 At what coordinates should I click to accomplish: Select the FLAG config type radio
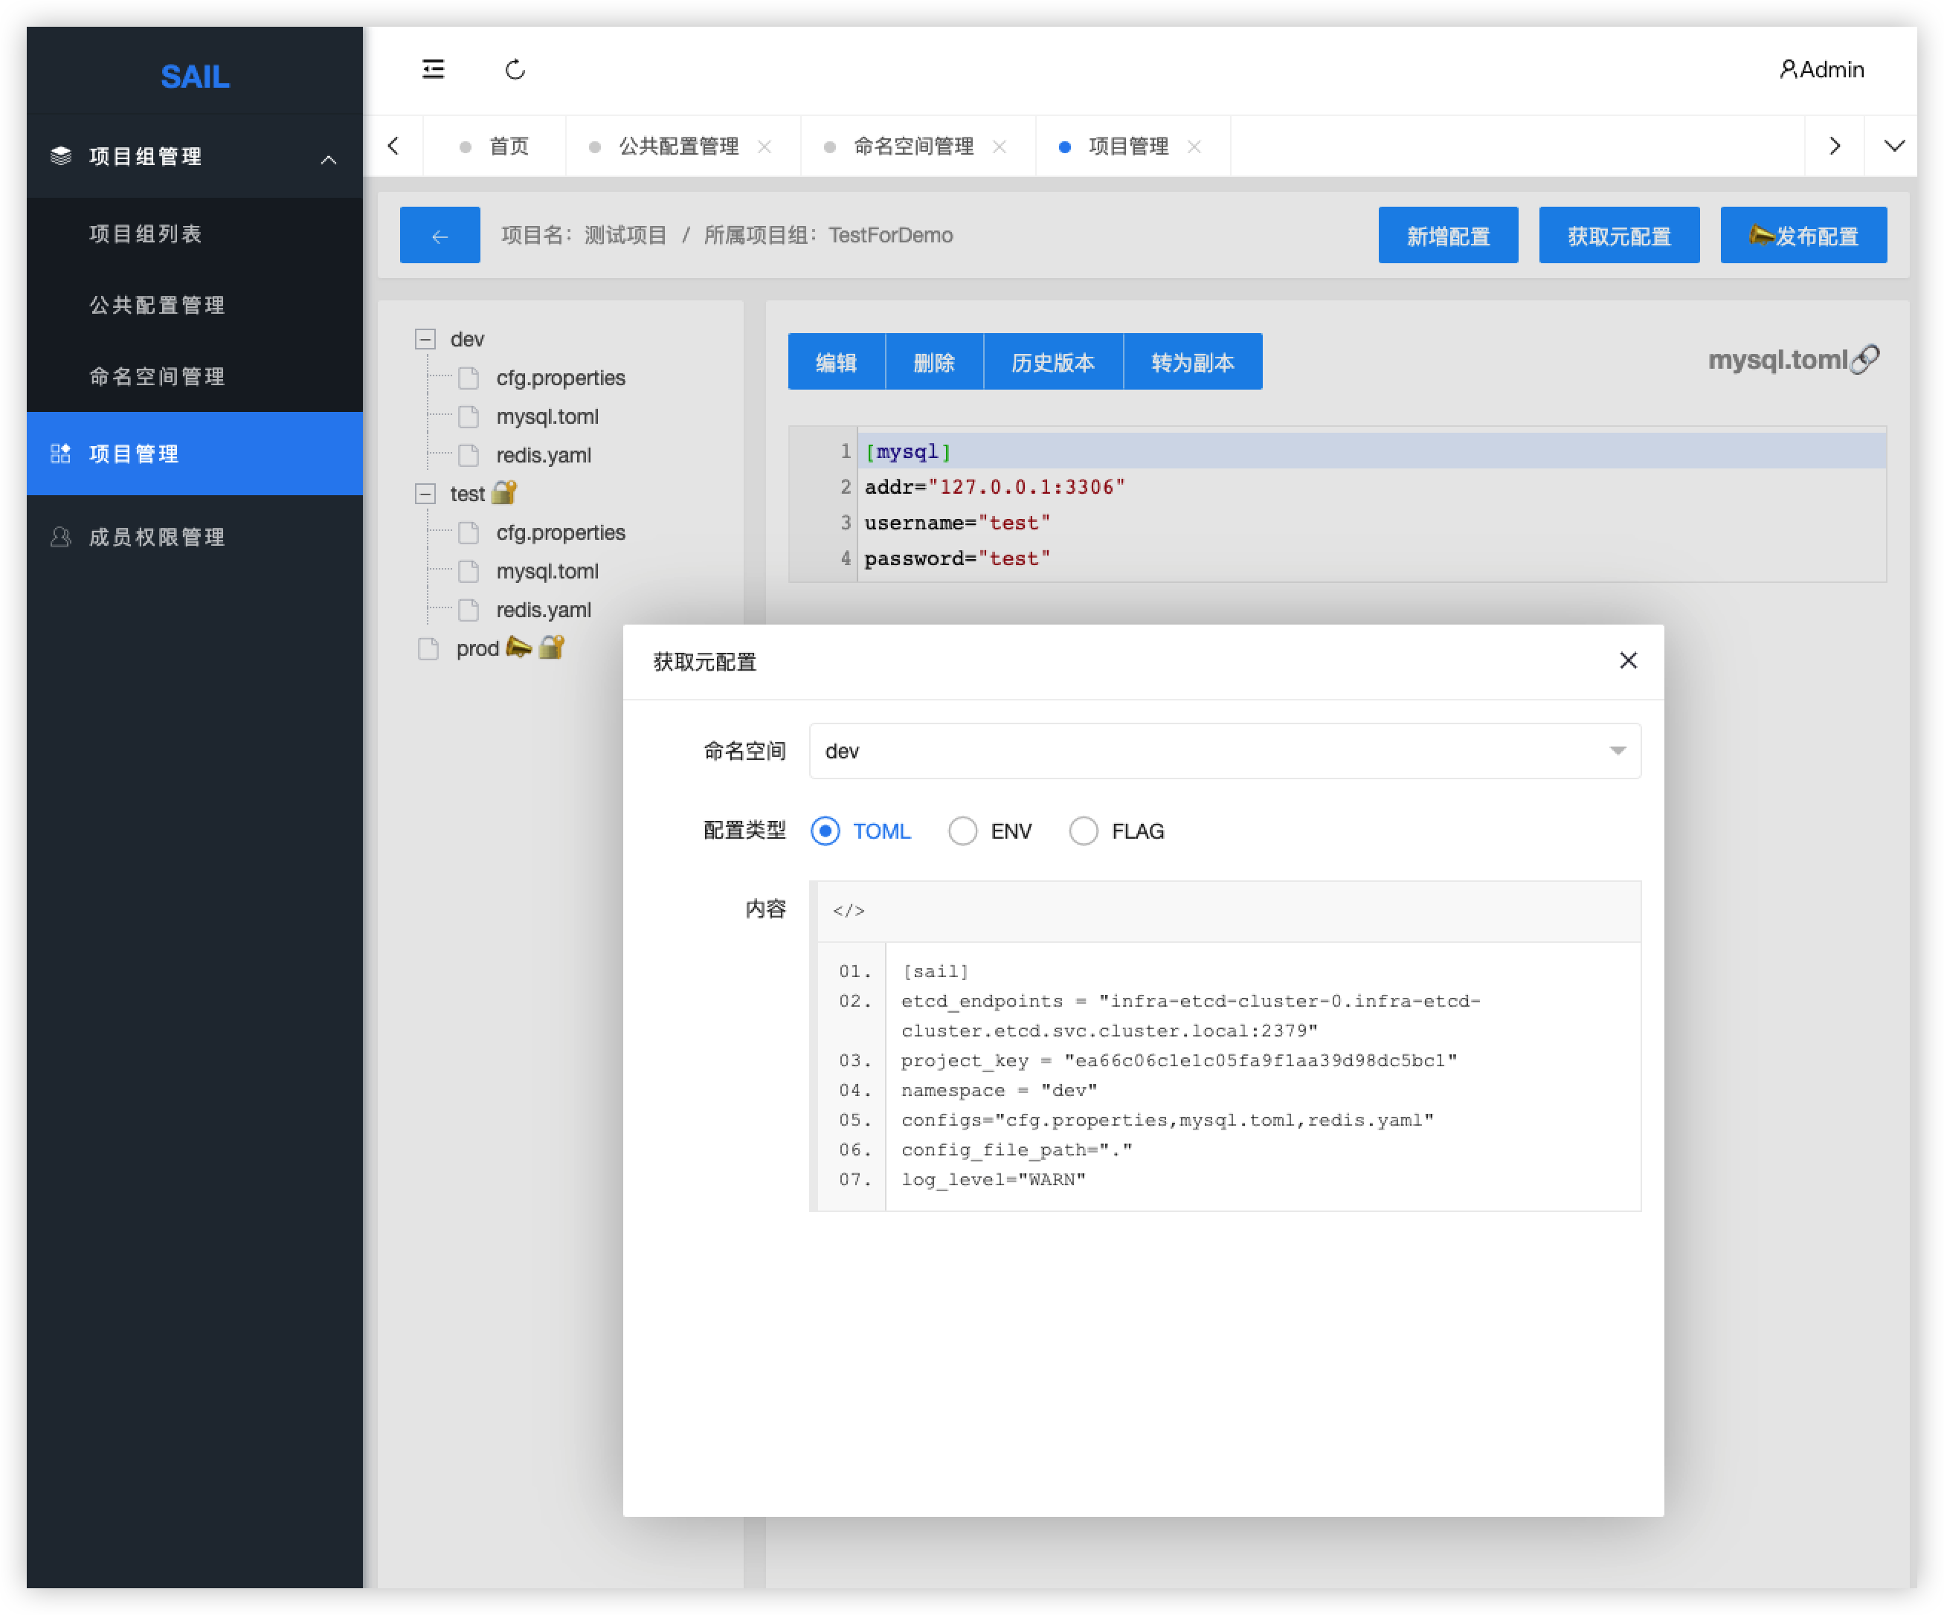pyautogui.click(x=1083, y=831)
